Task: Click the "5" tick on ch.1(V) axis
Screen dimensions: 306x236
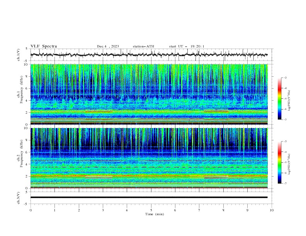Action: coord(27,49)
